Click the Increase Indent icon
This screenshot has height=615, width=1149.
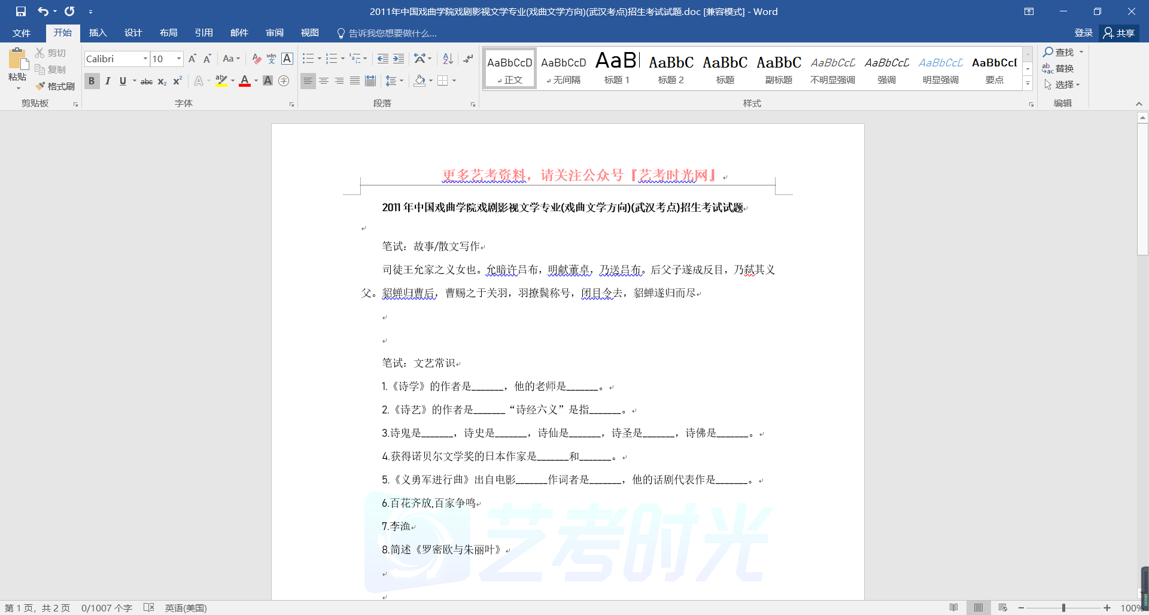(x=399, y=59)
